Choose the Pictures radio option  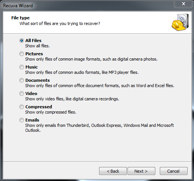click(x=22, y=54)
